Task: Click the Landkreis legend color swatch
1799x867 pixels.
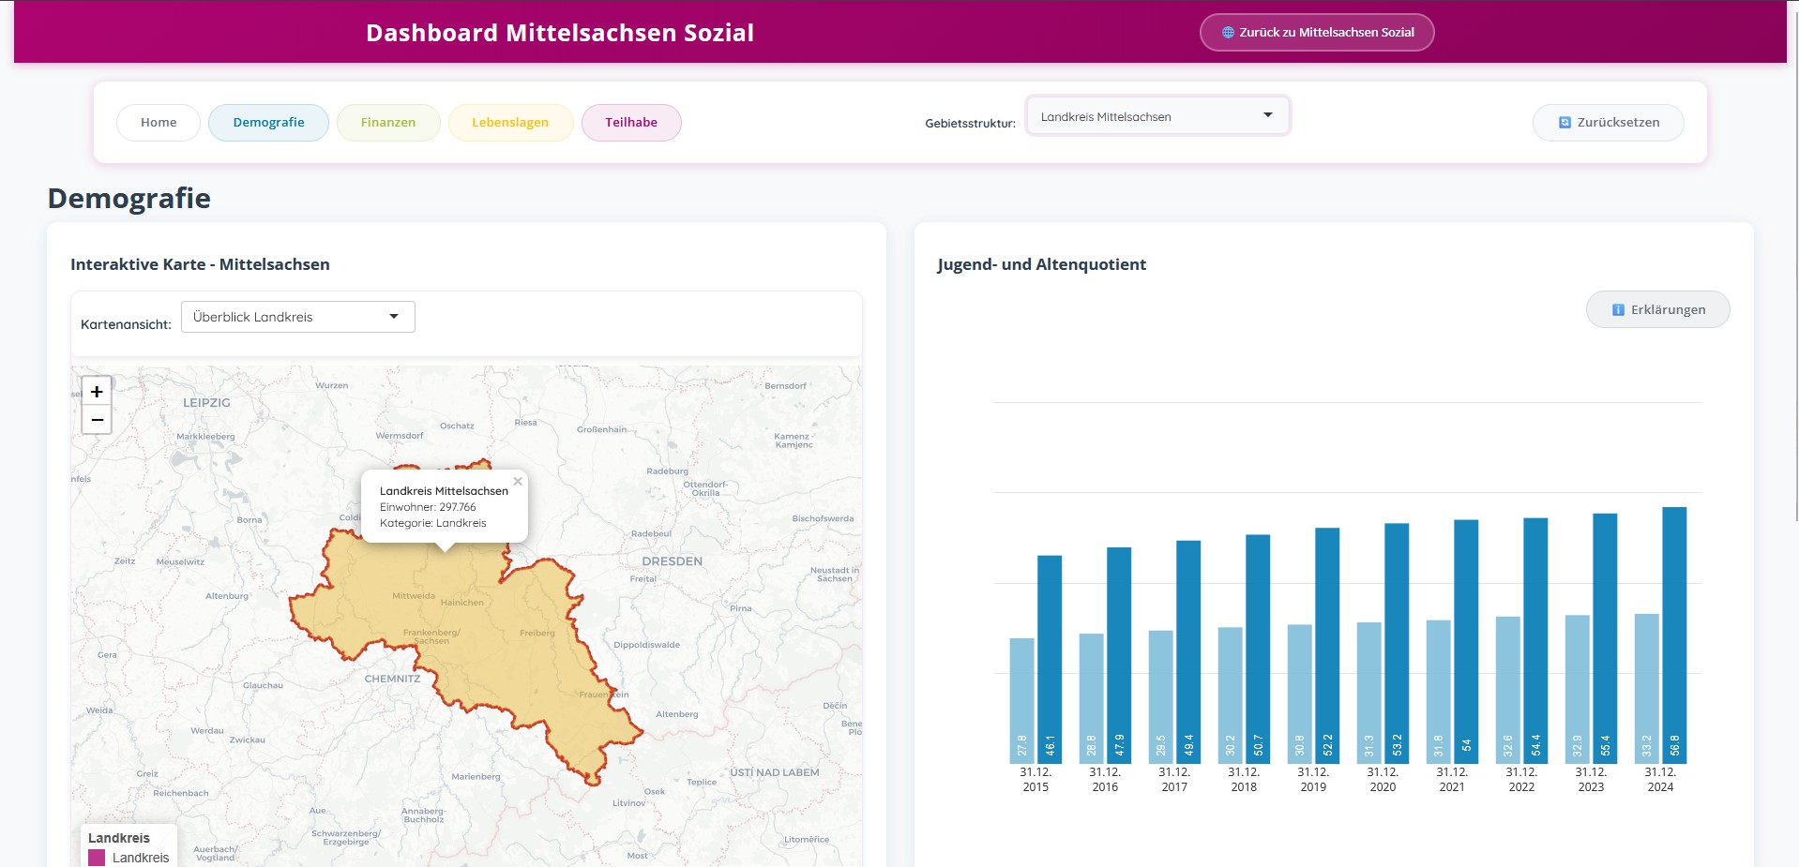Action: click(x=97, y=858)
